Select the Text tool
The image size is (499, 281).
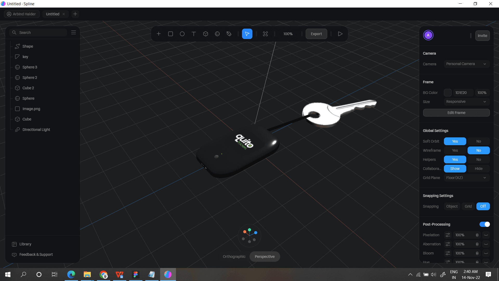click(x=194, y=34)
